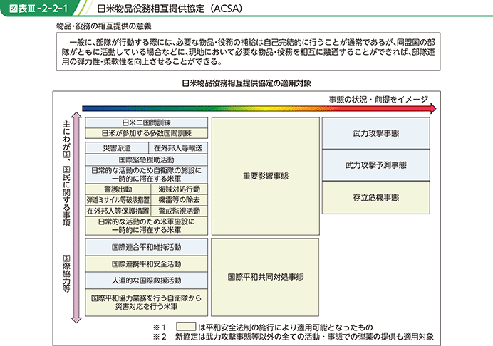Click the heading 物品・役務の相互提供の意義

click(x=104, y=26)
